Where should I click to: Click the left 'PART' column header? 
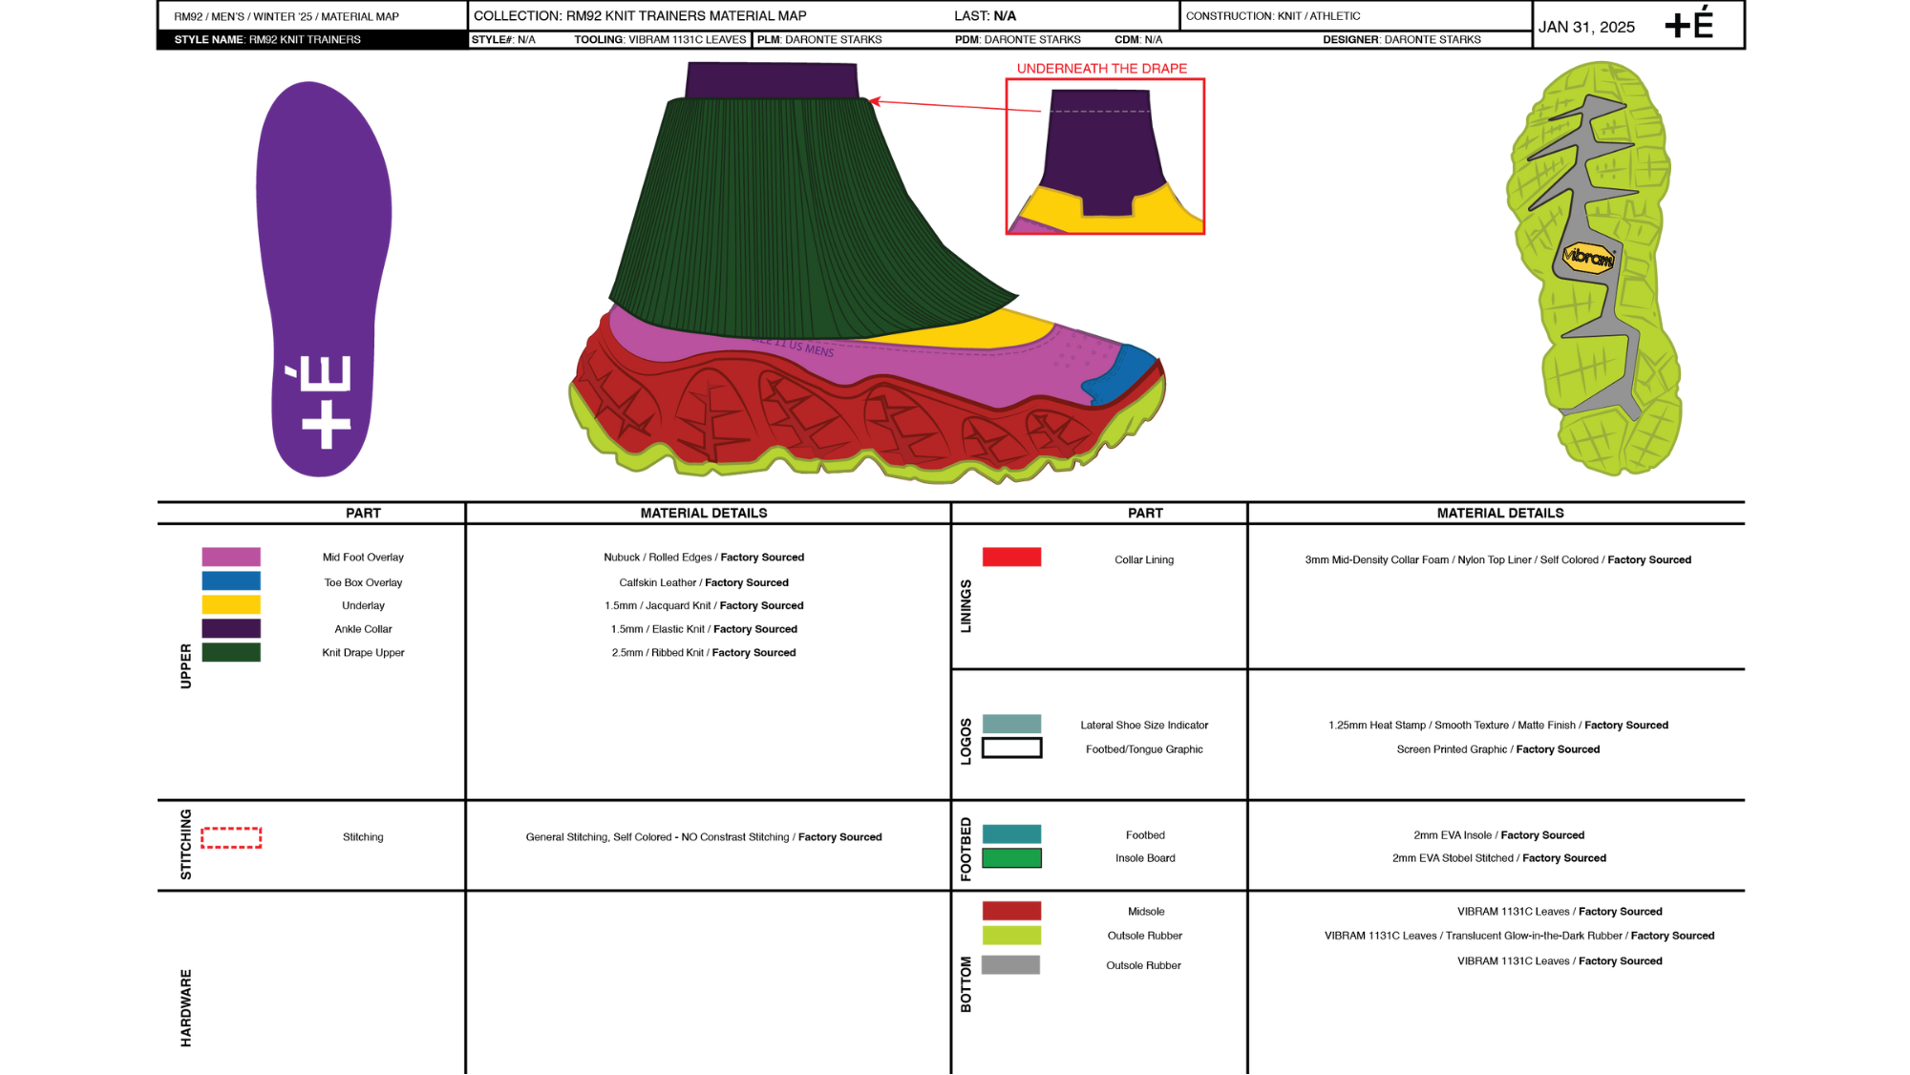pos(363,514)
